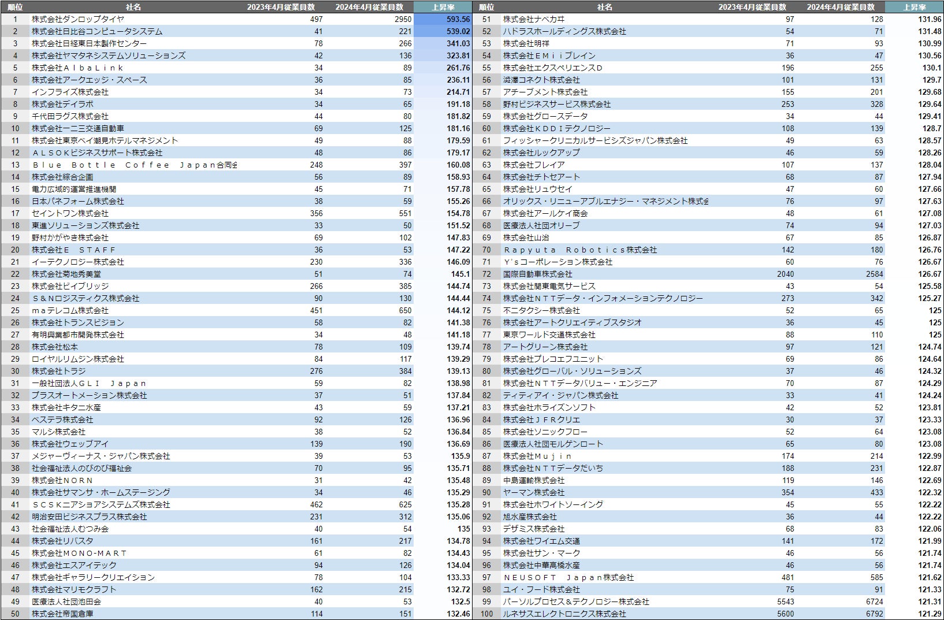
Task: Select ＮＥＵＳＯＦＴ Ｊａｐａｎ株式会社
Action: [x=568, y=577]
